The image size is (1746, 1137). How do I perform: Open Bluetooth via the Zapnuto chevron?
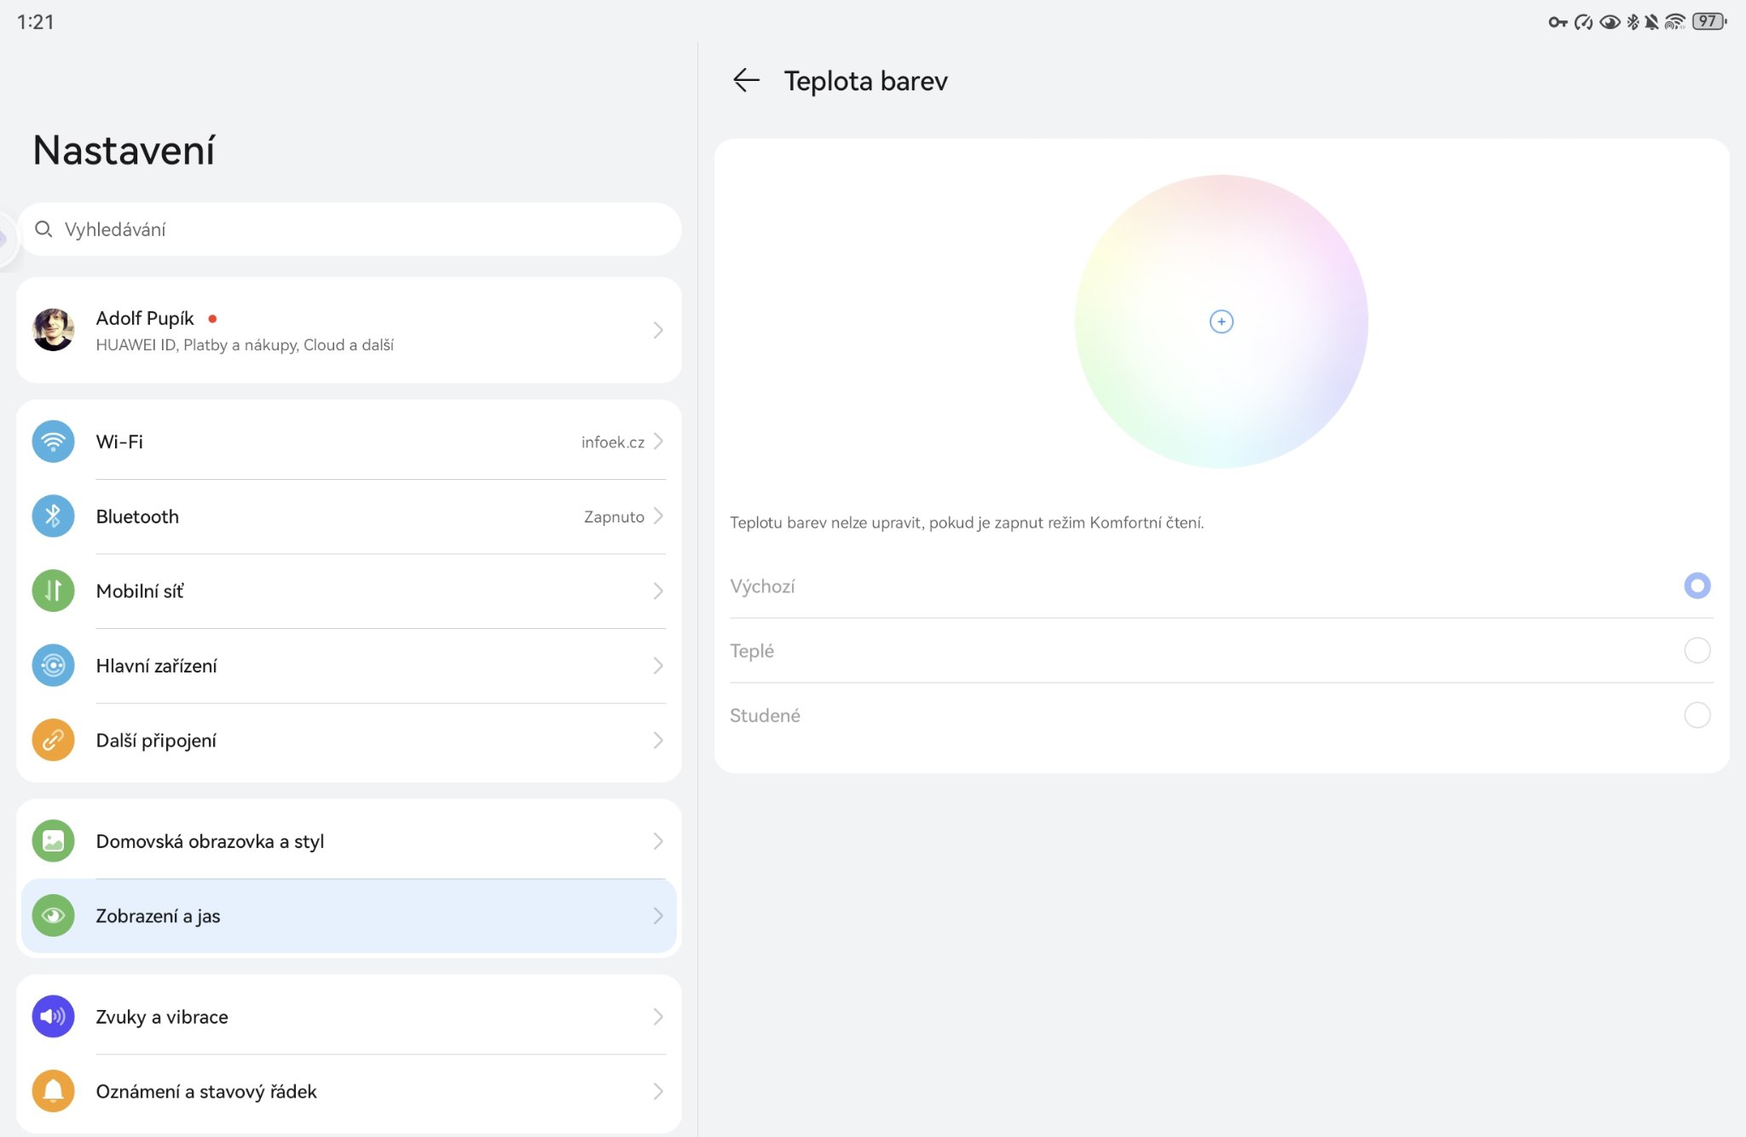coord(658,517)
